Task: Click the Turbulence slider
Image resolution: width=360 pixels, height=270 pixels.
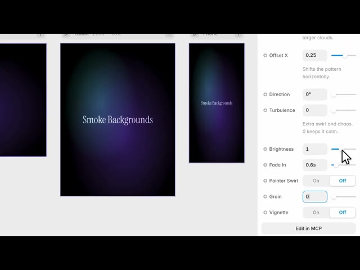Action: point(344,110)
